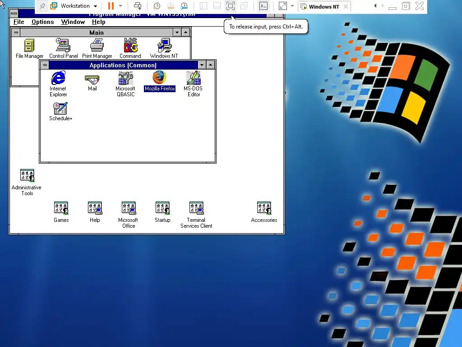This screenshot has height=347, width=462.
Task: Open Applications (Common) control menu box
Action: click(x=45, y=65)
